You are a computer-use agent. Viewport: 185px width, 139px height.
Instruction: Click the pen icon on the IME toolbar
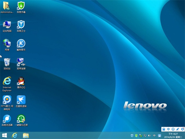pyautogui.click(x=177, y=129)
